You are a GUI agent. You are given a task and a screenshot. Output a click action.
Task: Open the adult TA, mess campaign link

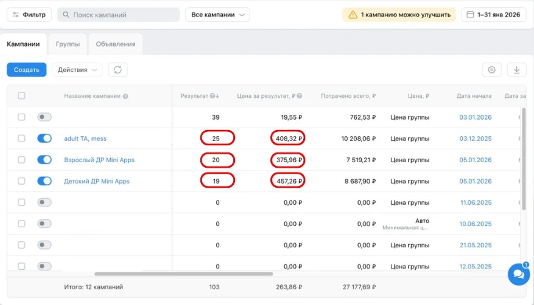click(85, 139)
